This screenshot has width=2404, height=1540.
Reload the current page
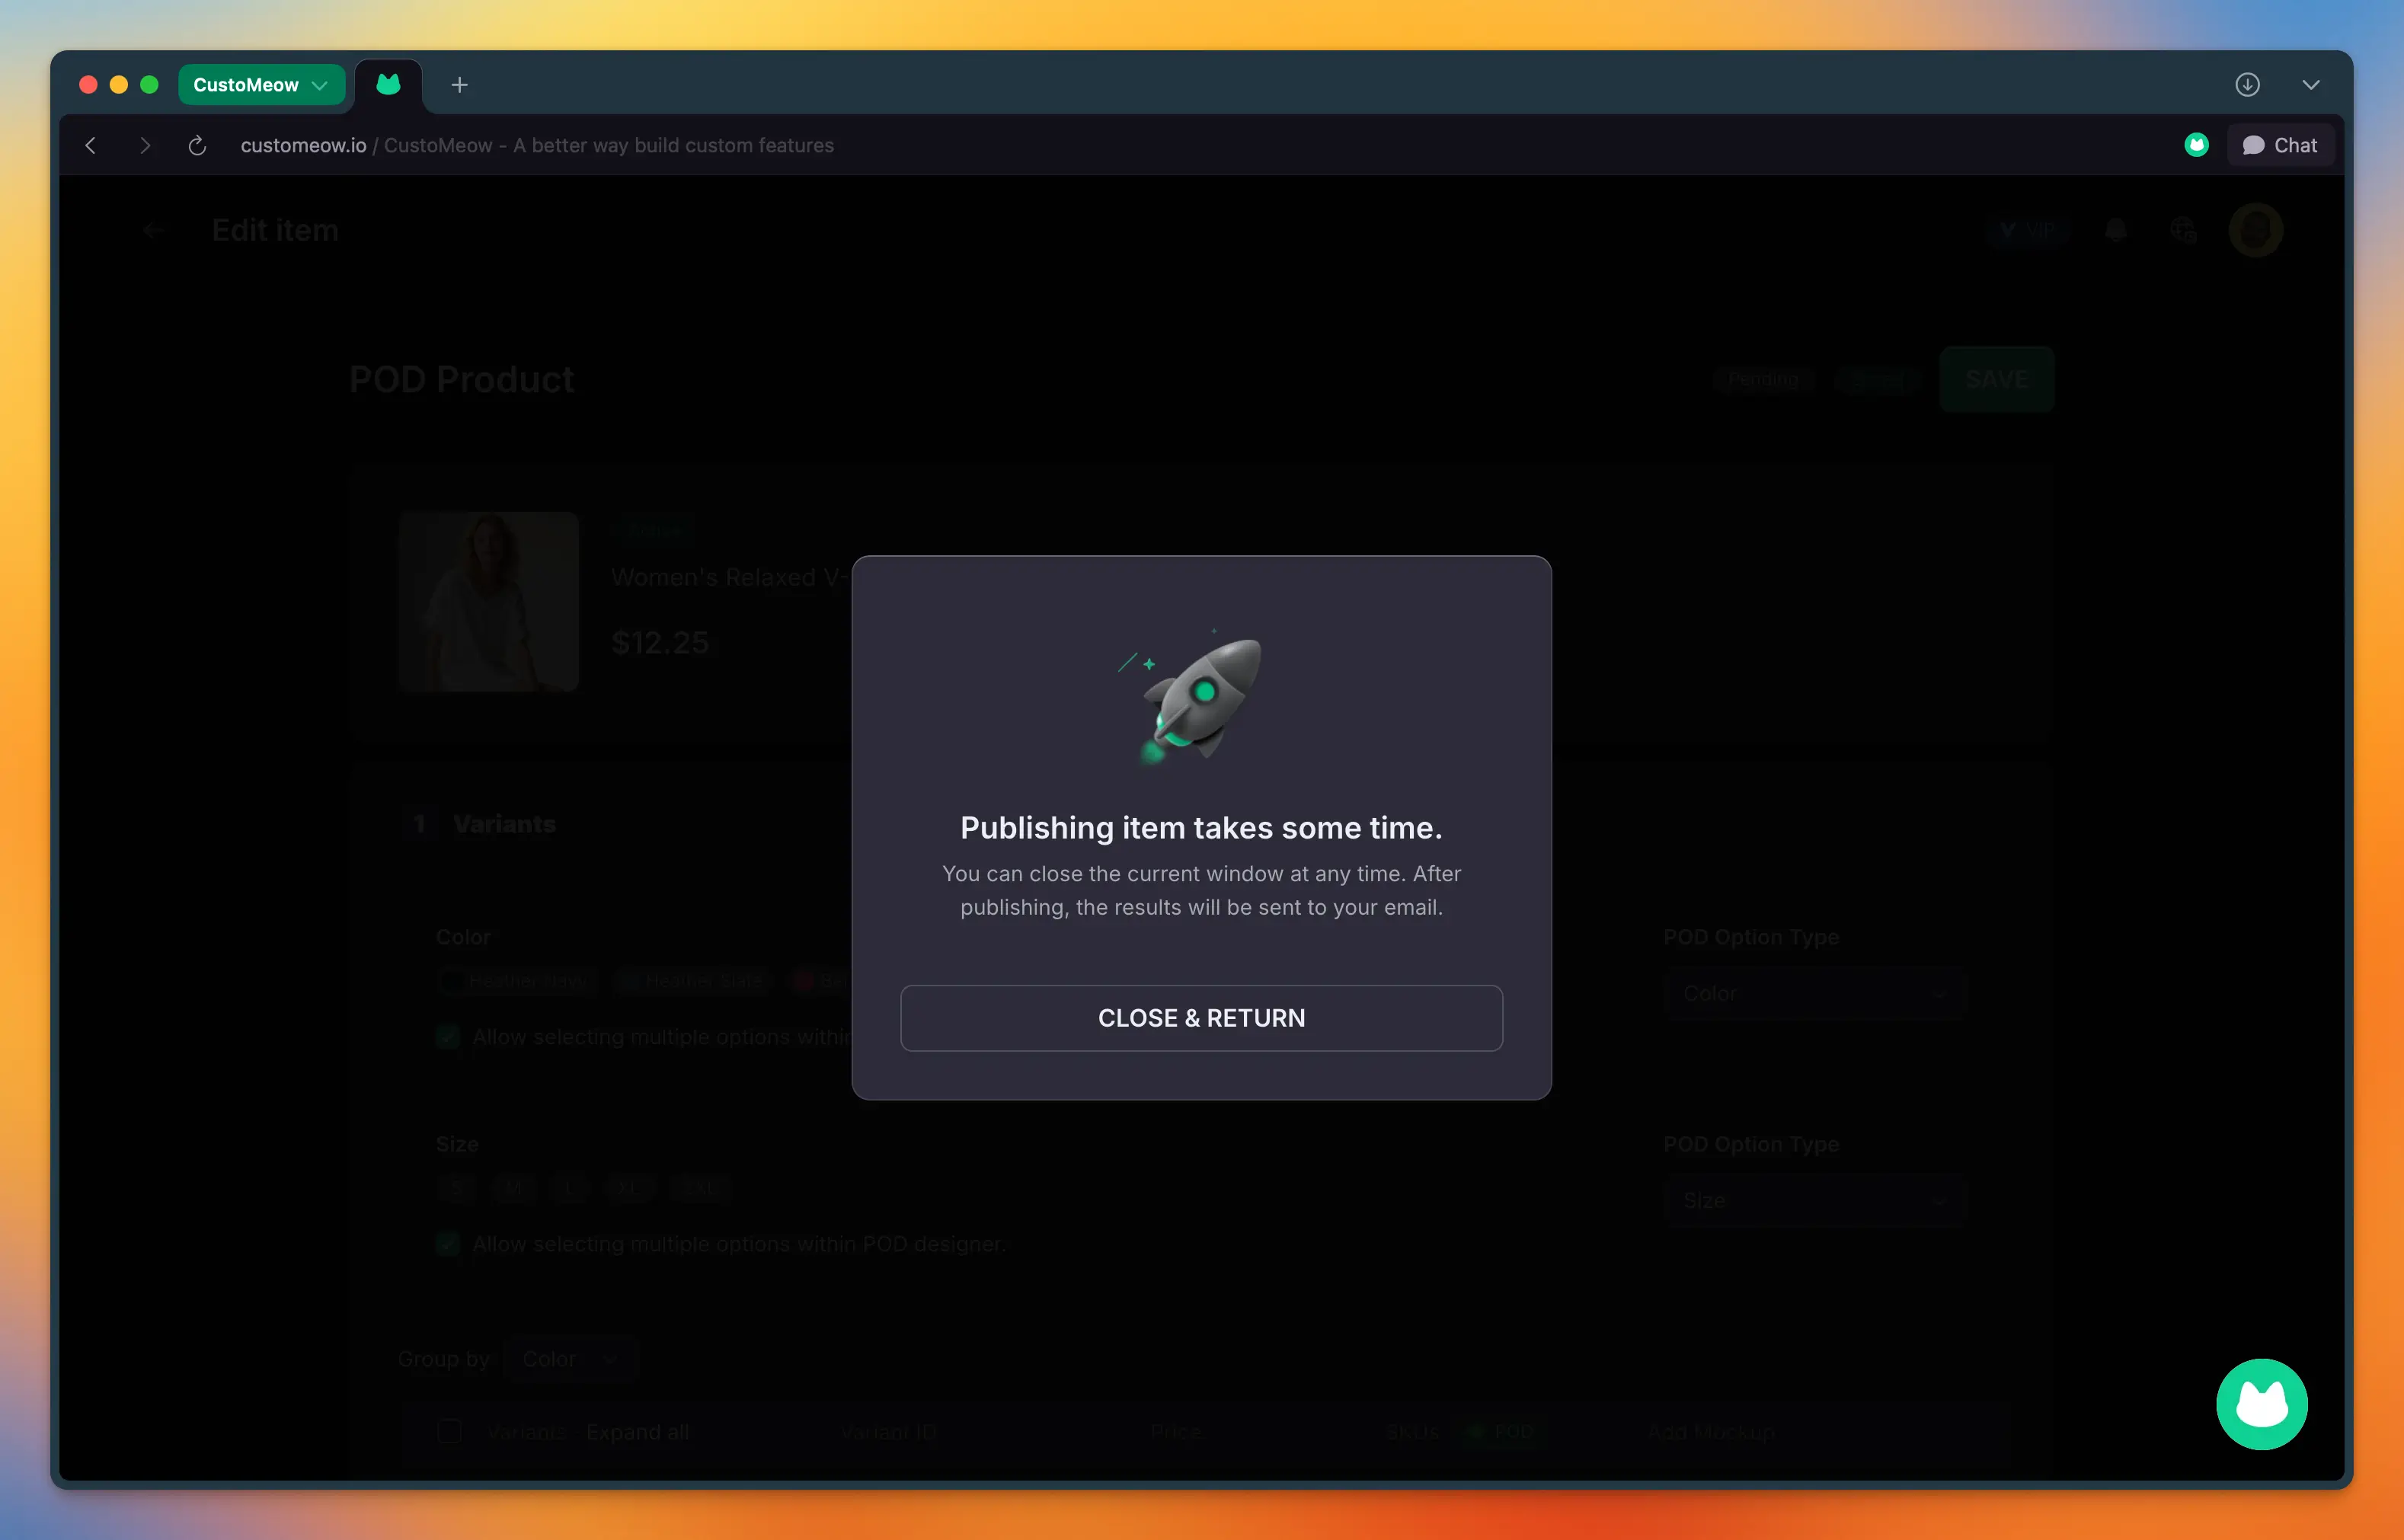[x=197, y=145]
